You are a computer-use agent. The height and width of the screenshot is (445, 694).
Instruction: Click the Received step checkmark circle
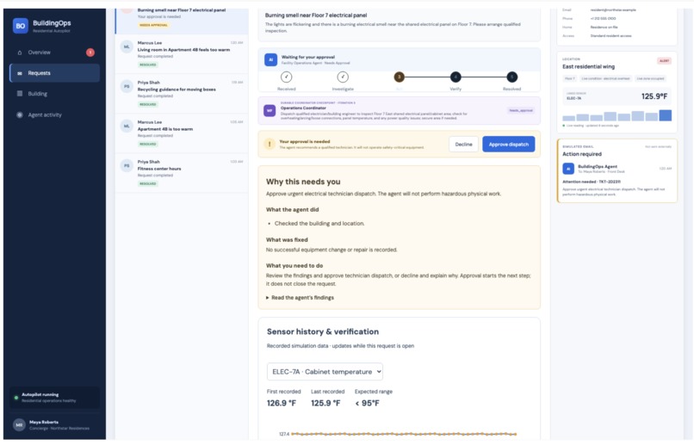(287, 77)
